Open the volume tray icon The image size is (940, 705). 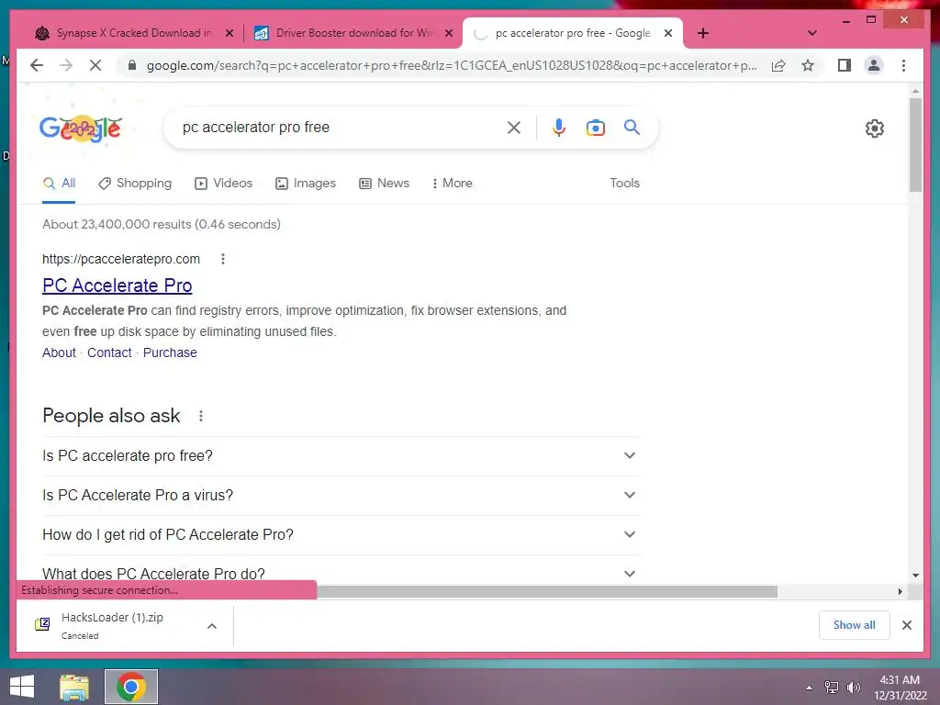click(x=854, y=688)
